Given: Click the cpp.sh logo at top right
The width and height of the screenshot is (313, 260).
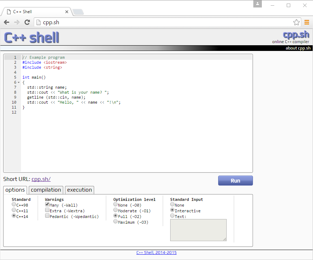Looking at the screenshot, I should click(296, 35).
